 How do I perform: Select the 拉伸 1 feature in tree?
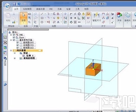point(30,56)
